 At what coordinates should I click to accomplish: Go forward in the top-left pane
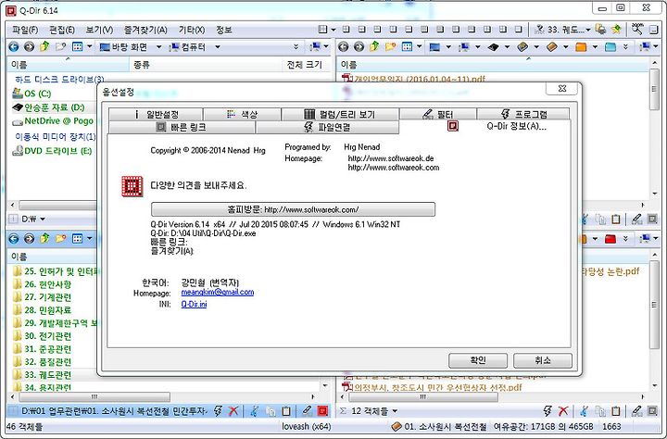[29, 47]
